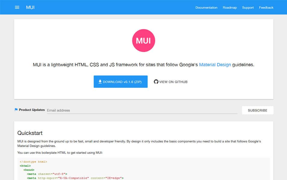
Task: Click the Subscribe button
Action: tap(258, 110)
